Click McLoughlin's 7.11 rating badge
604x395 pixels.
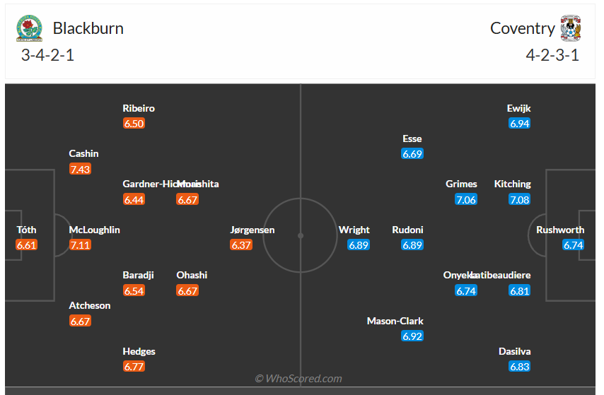click(x=81, y=245)
